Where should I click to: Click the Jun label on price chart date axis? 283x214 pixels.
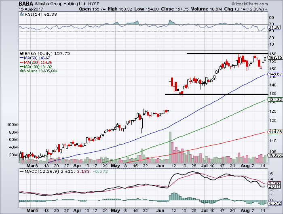tap(160, 166)
